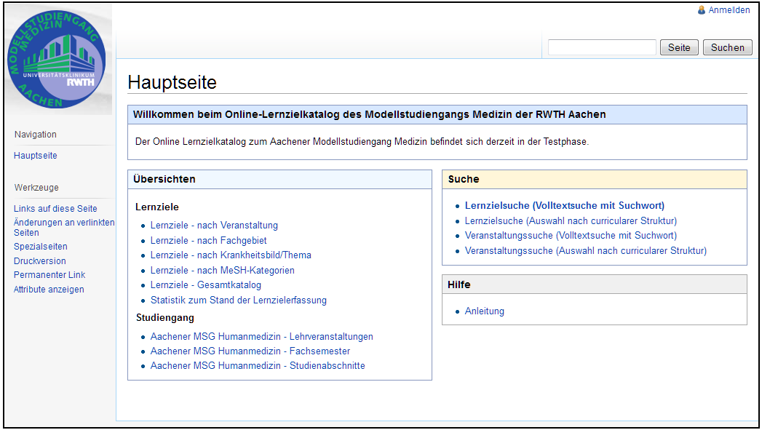The image size is (762, 430).
Task: Go to Hauptseite in the navigation sidebar
Action: pyautogui.click(x=35, y=156)
